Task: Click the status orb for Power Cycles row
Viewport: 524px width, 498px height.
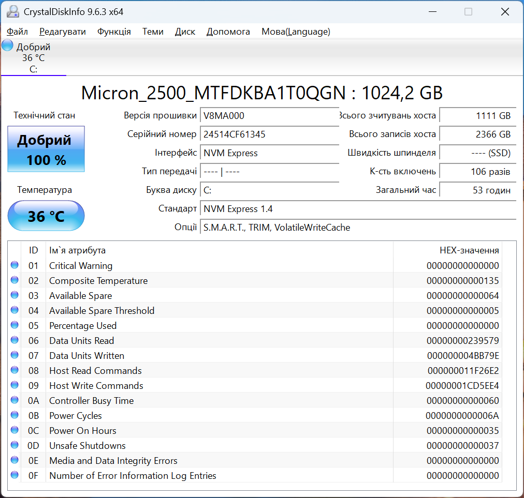Action: (x=14, y=415)
